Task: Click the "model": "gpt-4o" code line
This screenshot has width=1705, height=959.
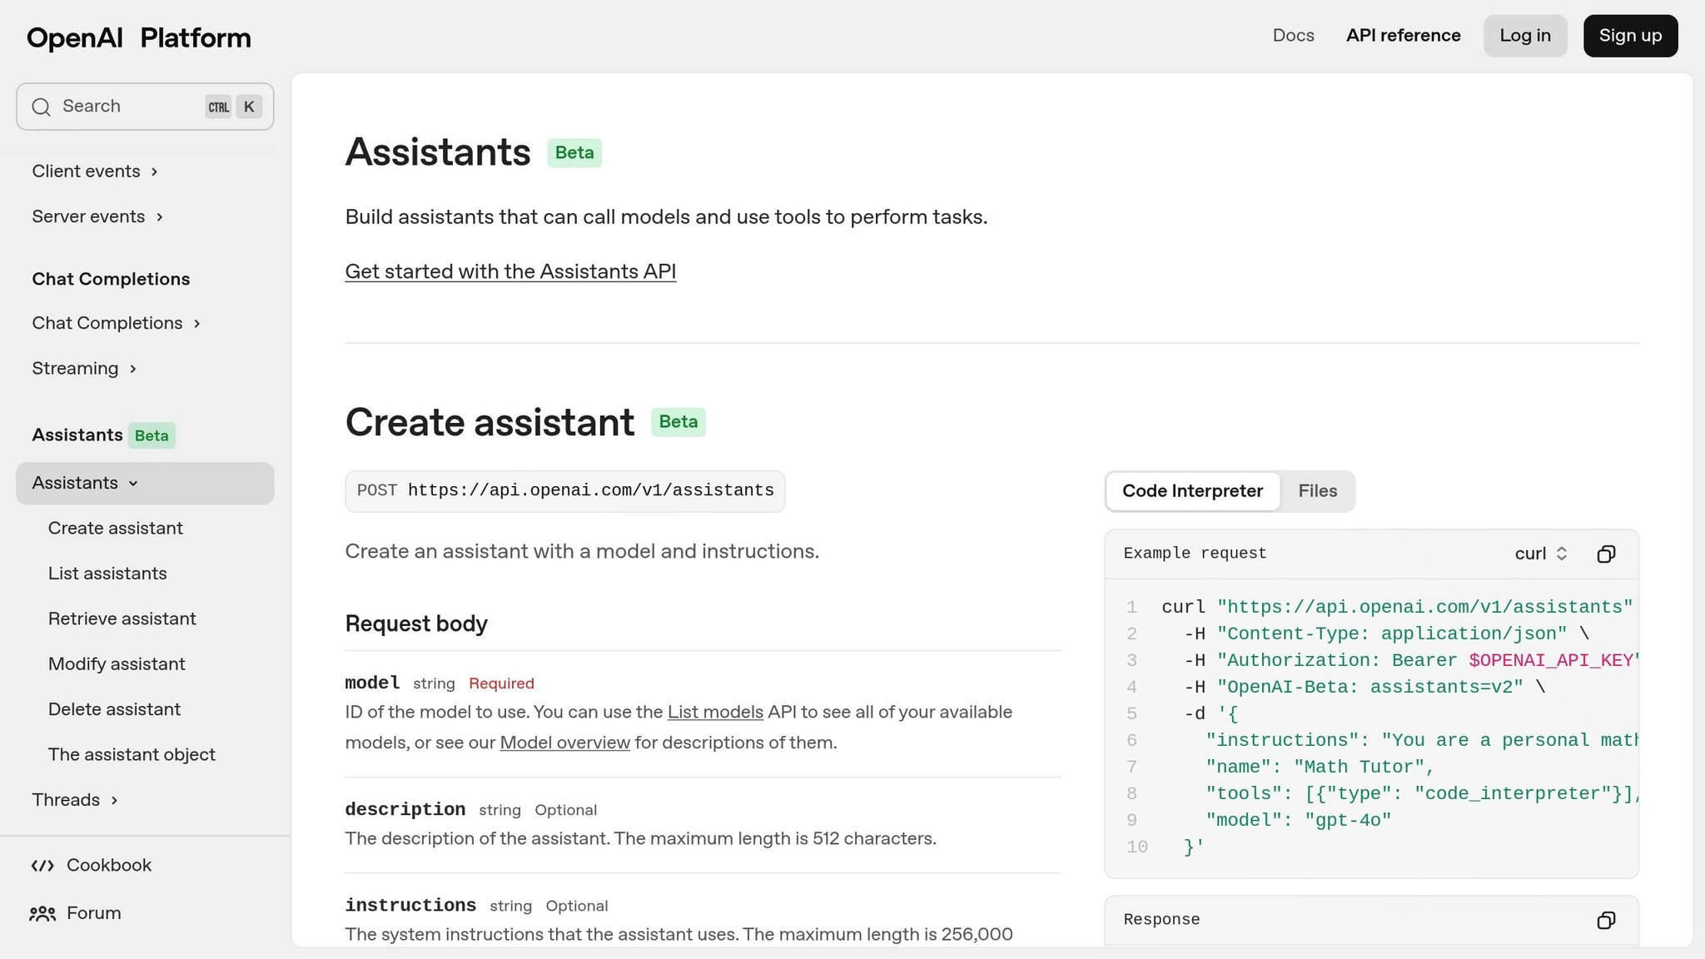Action: click(x=1298, y=821)
